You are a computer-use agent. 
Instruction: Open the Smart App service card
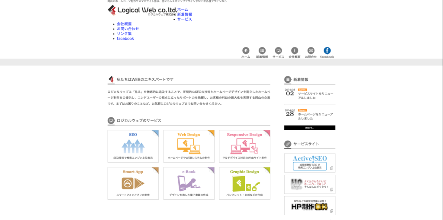click(133, 183)
